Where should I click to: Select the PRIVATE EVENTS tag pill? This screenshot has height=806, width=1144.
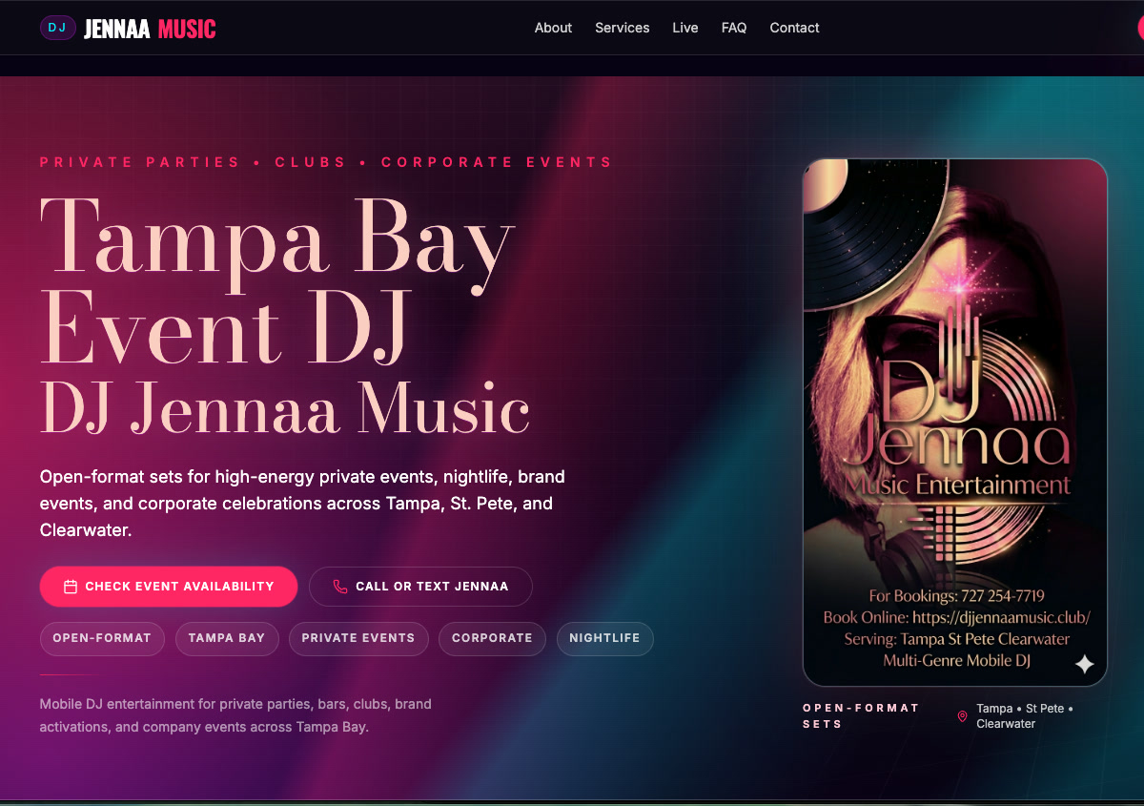(x=358, y=638)
